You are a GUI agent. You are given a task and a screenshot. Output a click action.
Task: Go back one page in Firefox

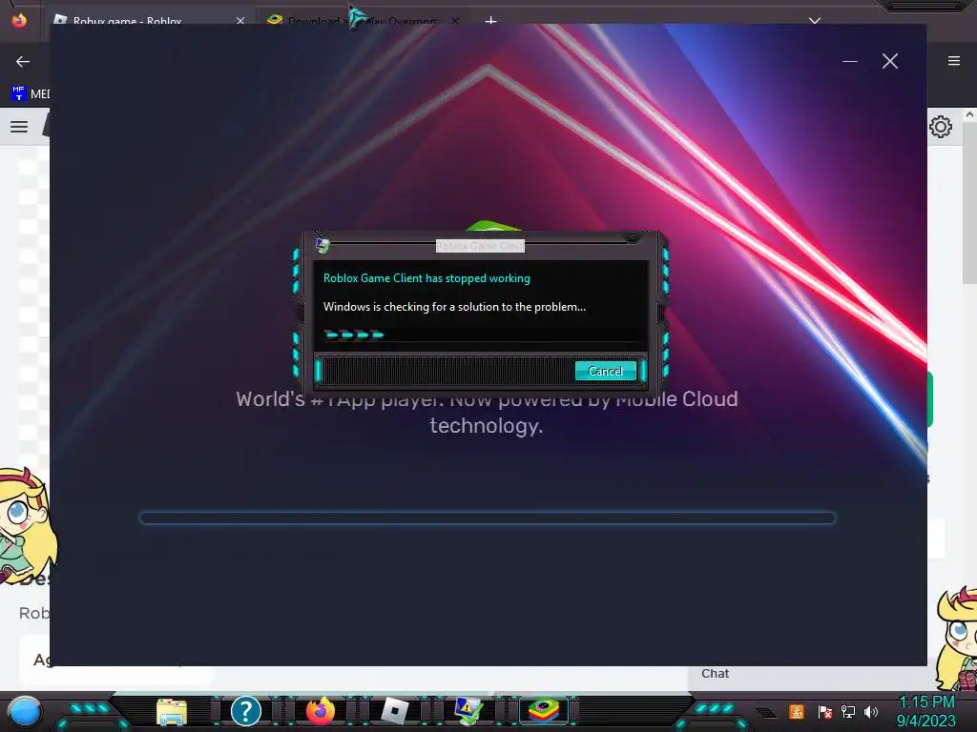(x=23, y=61)
